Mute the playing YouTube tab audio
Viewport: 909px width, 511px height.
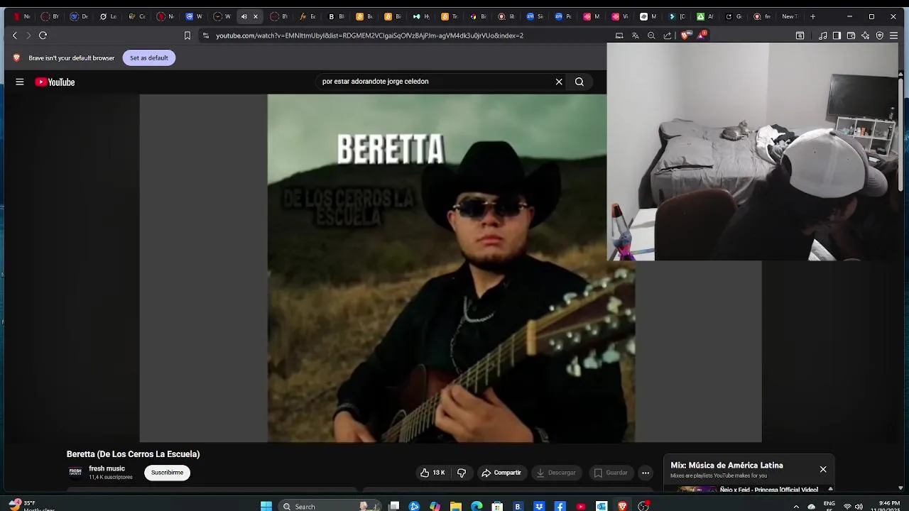(244, 16)
